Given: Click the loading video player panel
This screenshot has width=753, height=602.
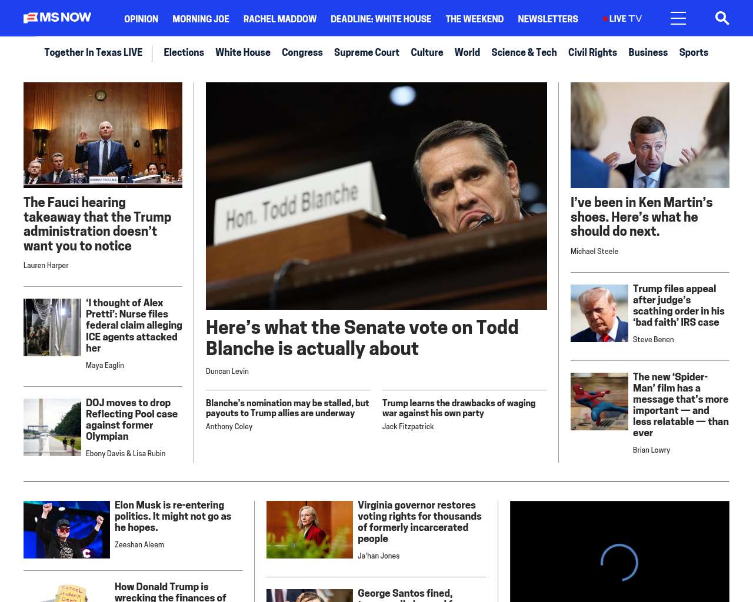Looking at the screenshot, I should click(619, 551).
